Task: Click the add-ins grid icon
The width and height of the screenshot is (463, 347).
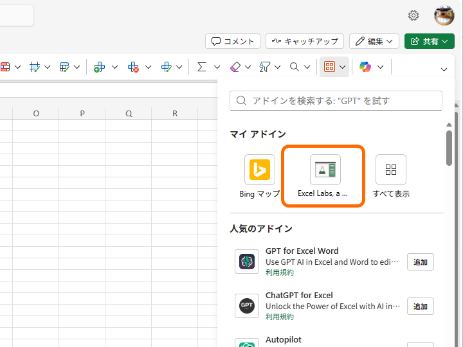Action: click(x=329, y=67)
